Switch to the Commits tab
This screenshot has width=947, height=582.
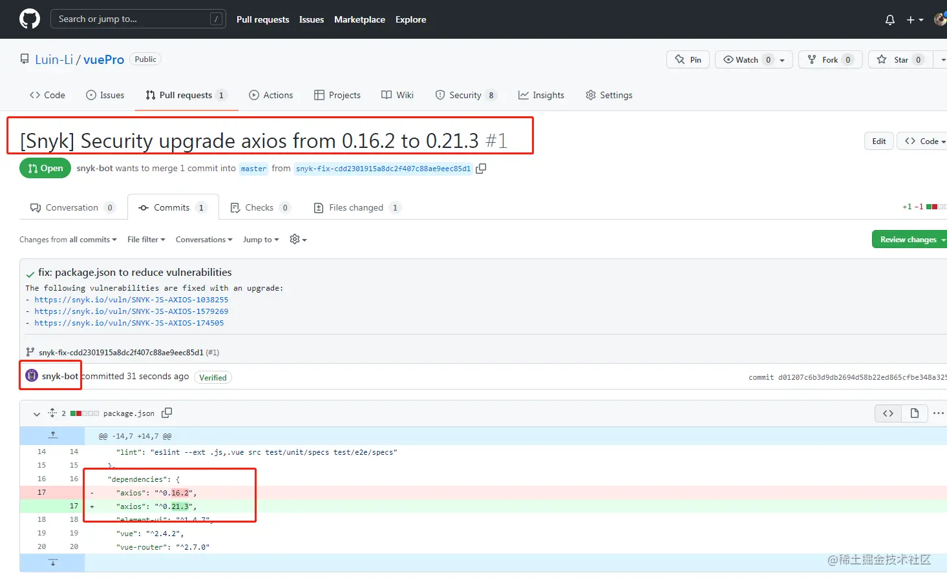click(173, 207)
